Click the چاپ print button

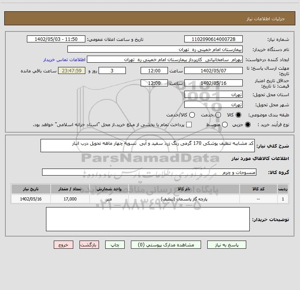coord(115,245)
